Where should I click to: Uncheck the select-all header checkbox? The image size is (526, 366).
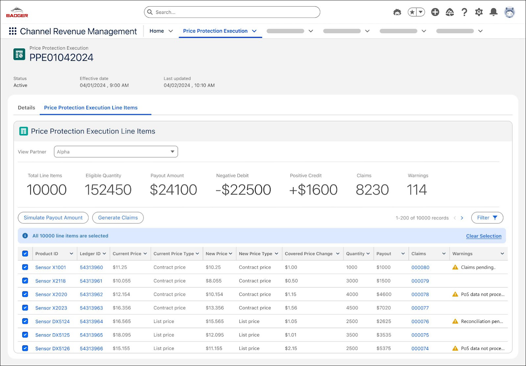point(25,254)
